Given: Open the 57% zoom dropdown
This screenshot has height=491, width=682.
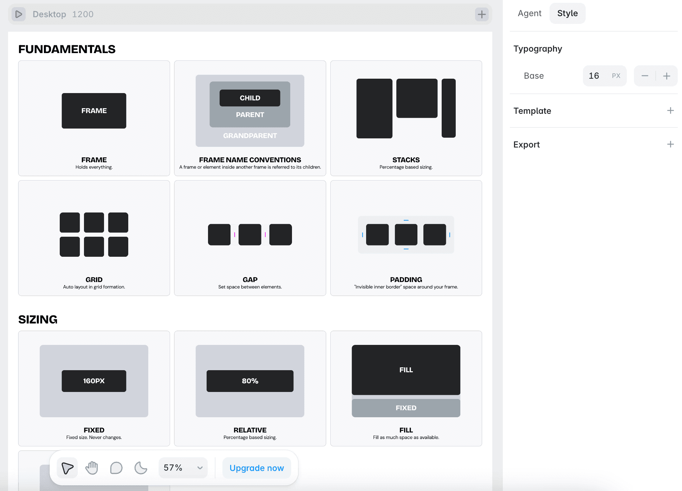Looking at the screenshot, I should click(x=183, y=468).
